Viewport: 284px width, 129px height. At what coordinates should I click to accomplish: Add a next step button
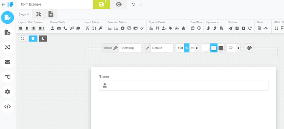[243, 28]
